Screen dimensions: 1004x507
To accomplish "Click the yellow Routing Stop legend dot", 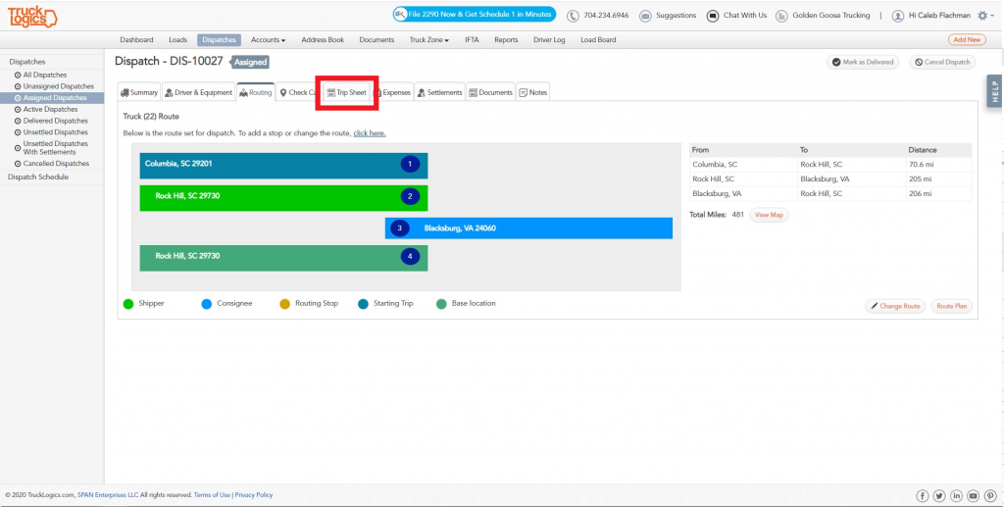I will [285, 304].
